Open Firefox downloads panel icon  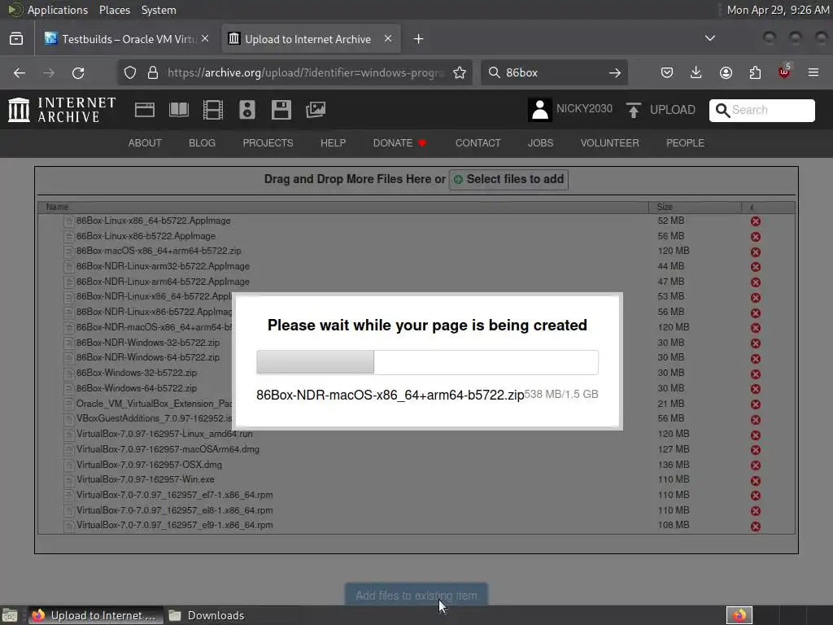[x=696, y=72]
